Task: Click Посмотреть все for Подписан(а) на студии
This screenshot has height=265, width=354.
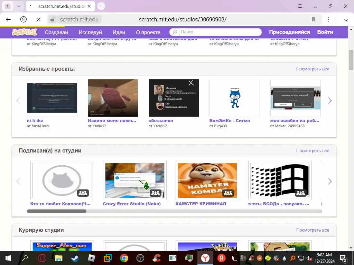Action: (313, 151)
